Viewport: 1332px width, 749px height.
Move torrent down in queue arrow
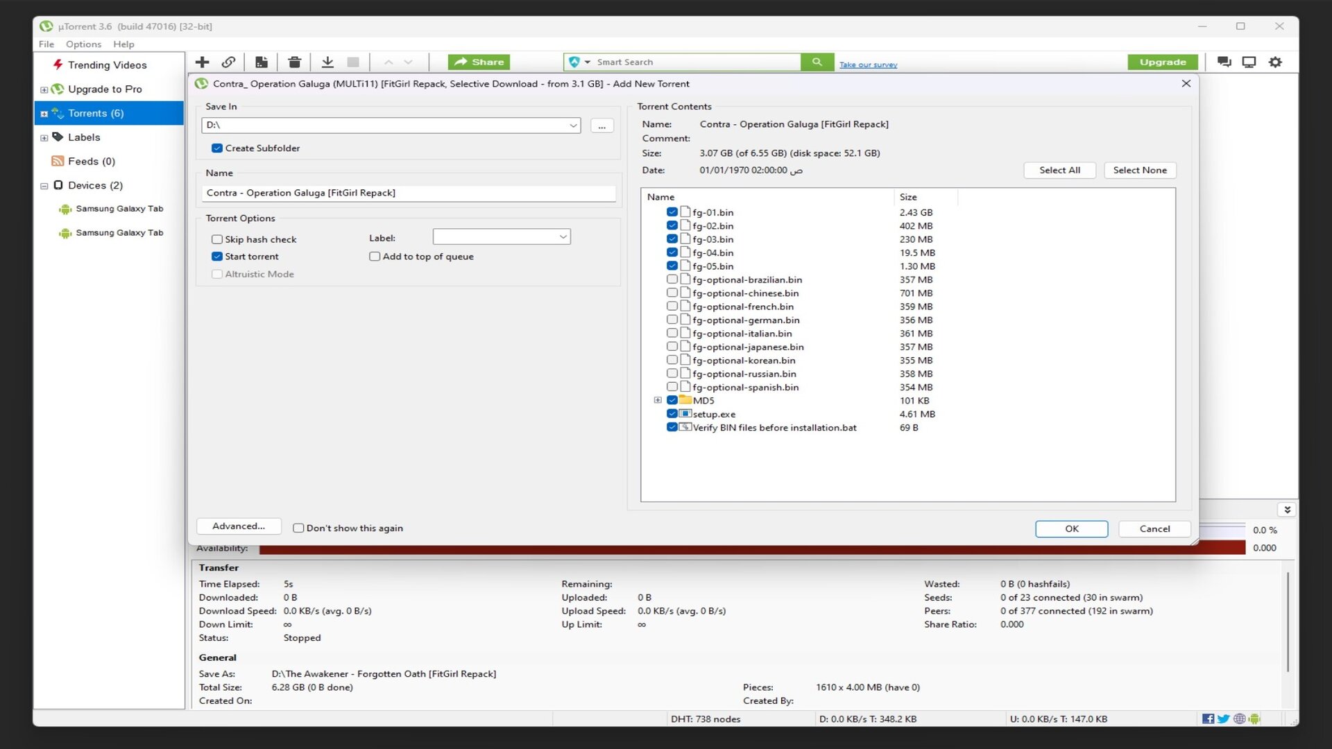pyautogui.click(x=408, y=62)
